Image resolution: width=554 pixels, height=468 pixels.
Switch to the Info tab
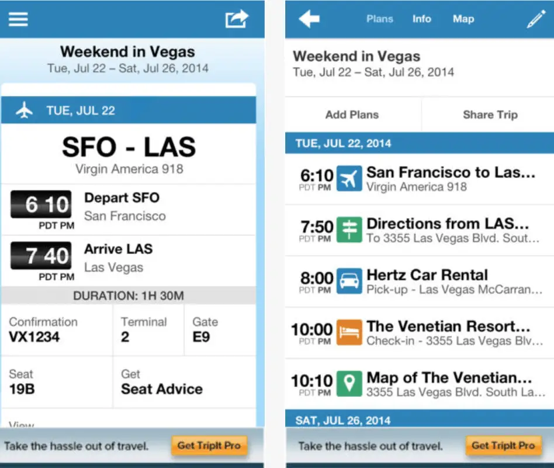pos(421,19)
